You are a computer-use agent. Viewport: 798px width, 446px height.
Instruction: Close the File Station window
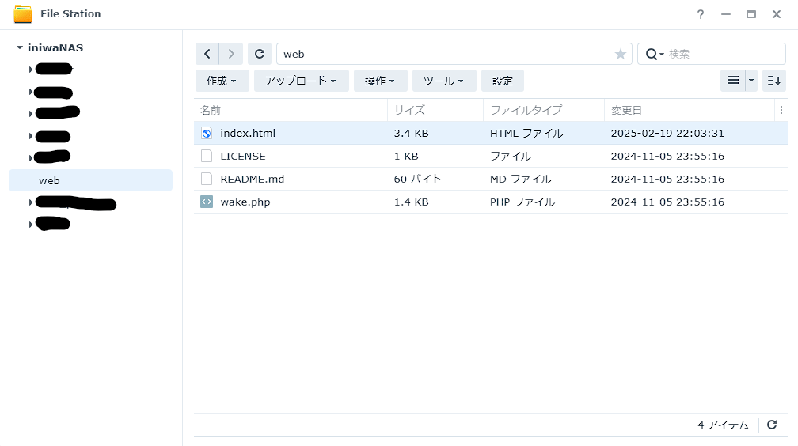776,14
